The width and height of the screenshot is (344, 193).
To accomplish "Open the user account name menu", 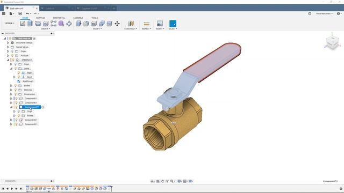I will (x=324, y=13).
